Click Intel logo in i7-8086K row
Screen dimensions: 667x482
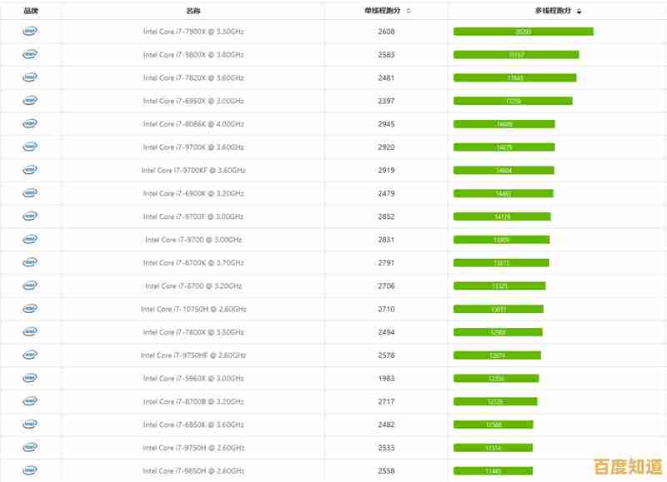coord(30,124)
